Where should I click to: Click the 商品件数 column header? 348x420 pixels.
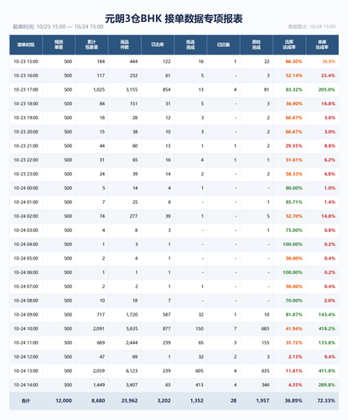click(x=125, y=45)
